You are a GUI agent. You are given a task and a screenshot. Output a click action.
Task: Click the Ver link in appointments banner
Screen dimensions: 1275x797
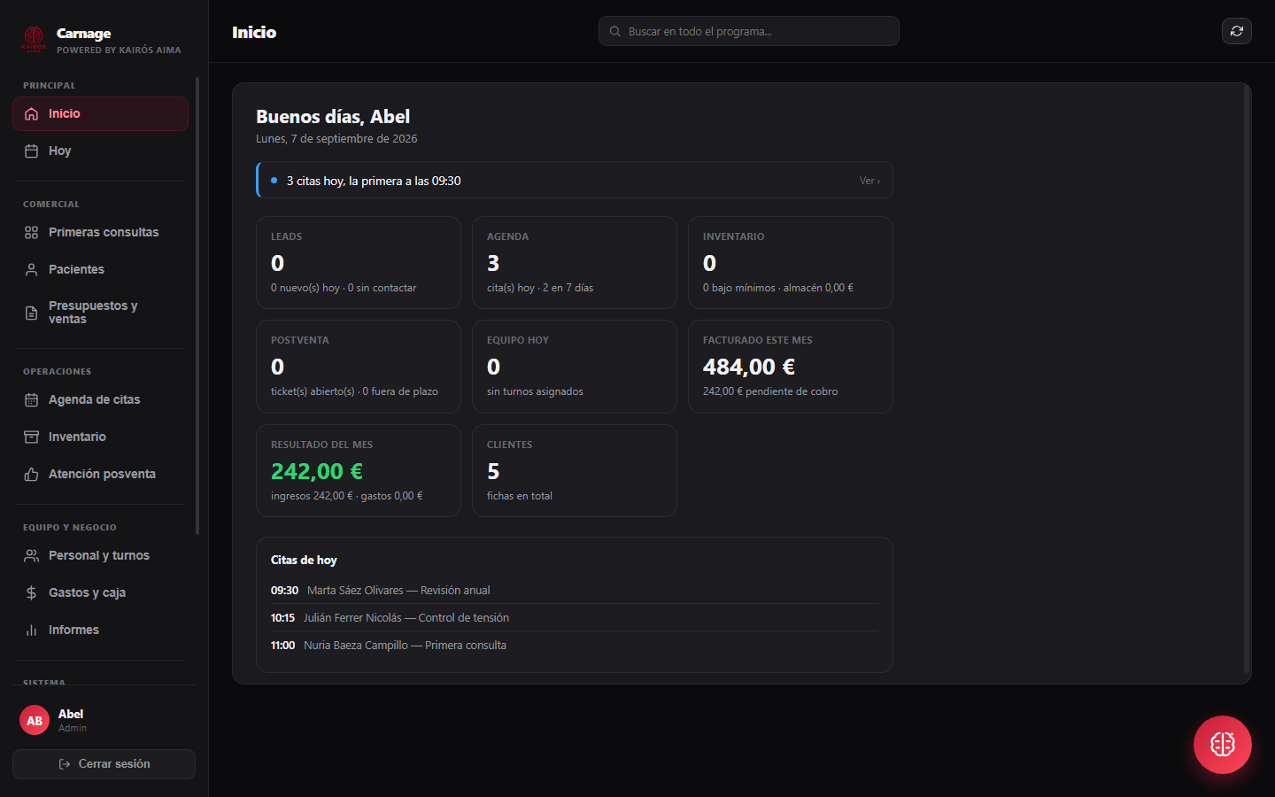coord(869,181)
